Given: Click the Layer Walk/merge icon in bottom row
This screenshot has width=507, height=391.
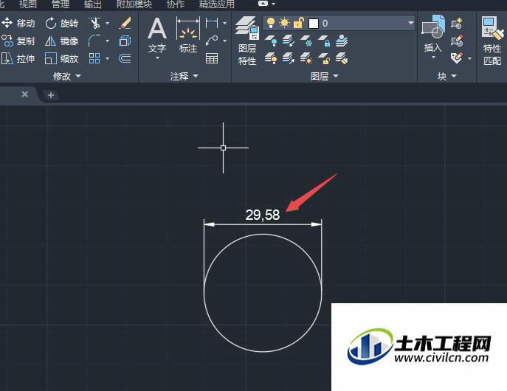Looking at the screenshot, I should point(288,59).
